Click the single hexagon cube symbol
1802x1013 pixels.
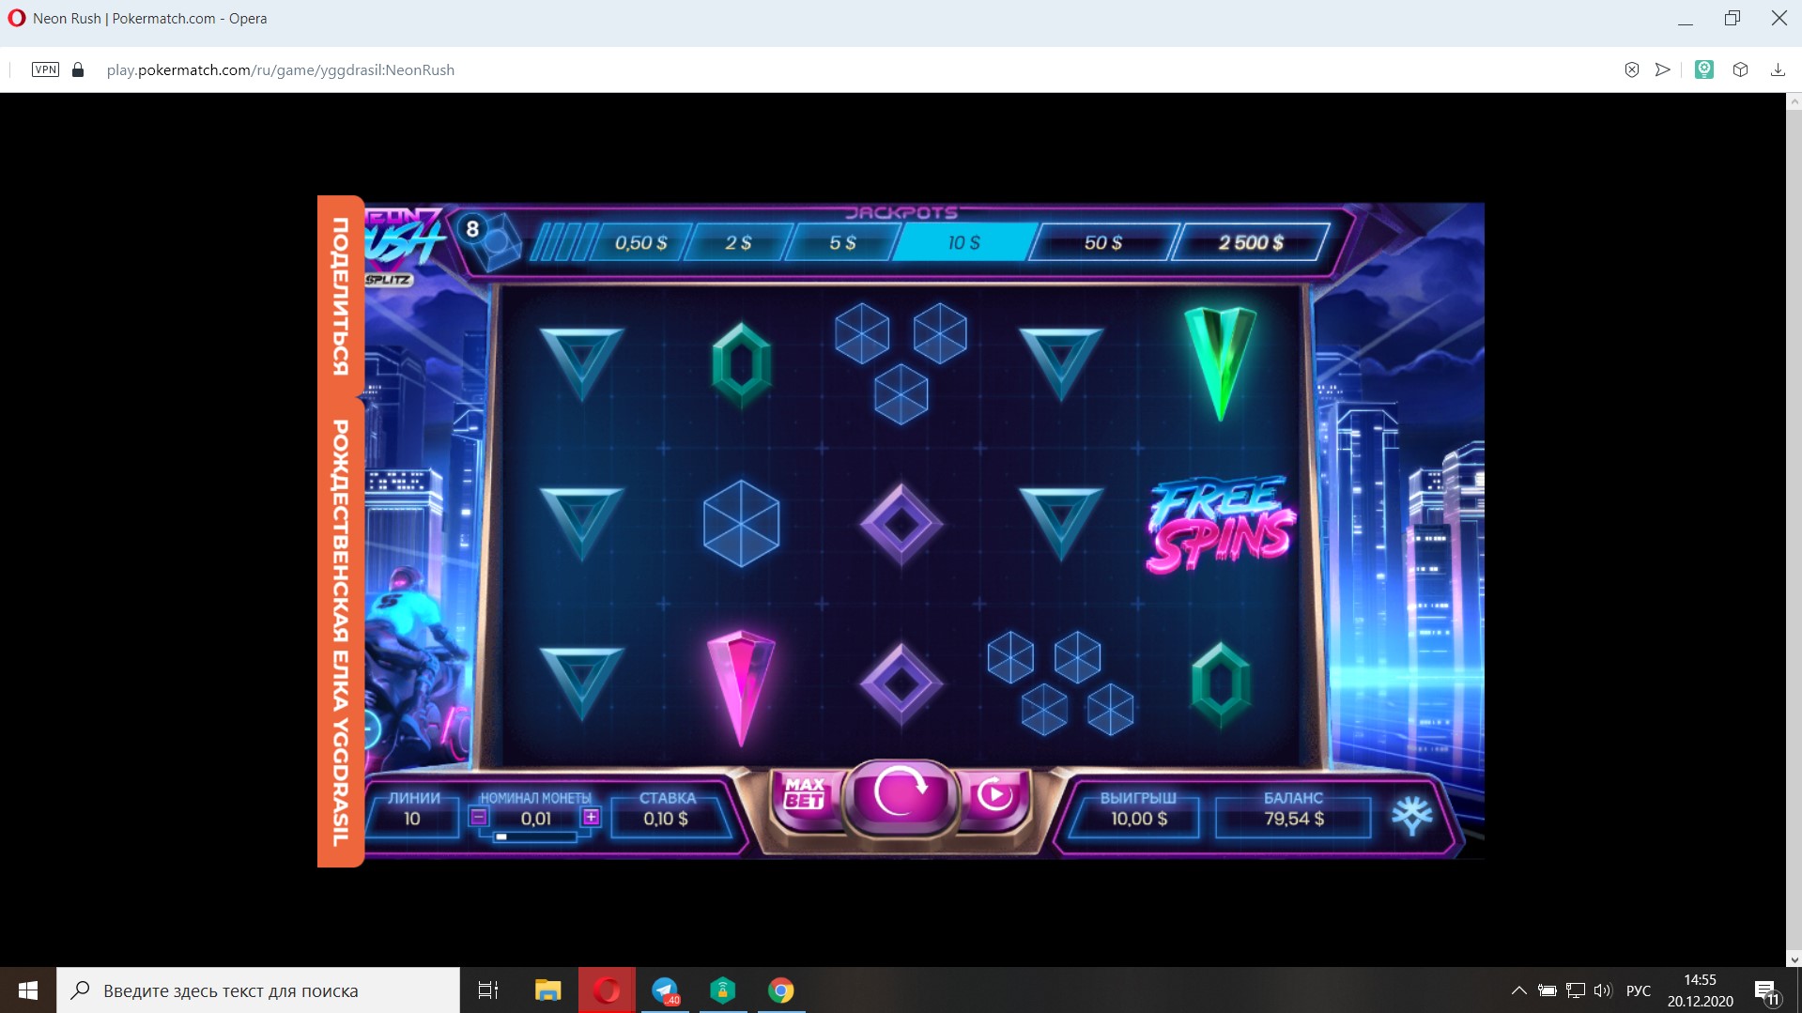[741, 524]
